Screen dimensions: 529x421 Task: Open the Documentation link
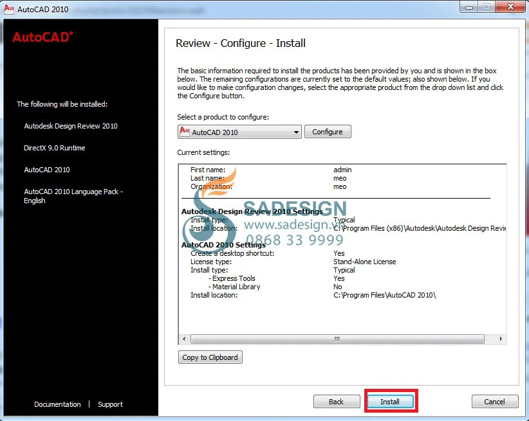(x=57, y=404)
